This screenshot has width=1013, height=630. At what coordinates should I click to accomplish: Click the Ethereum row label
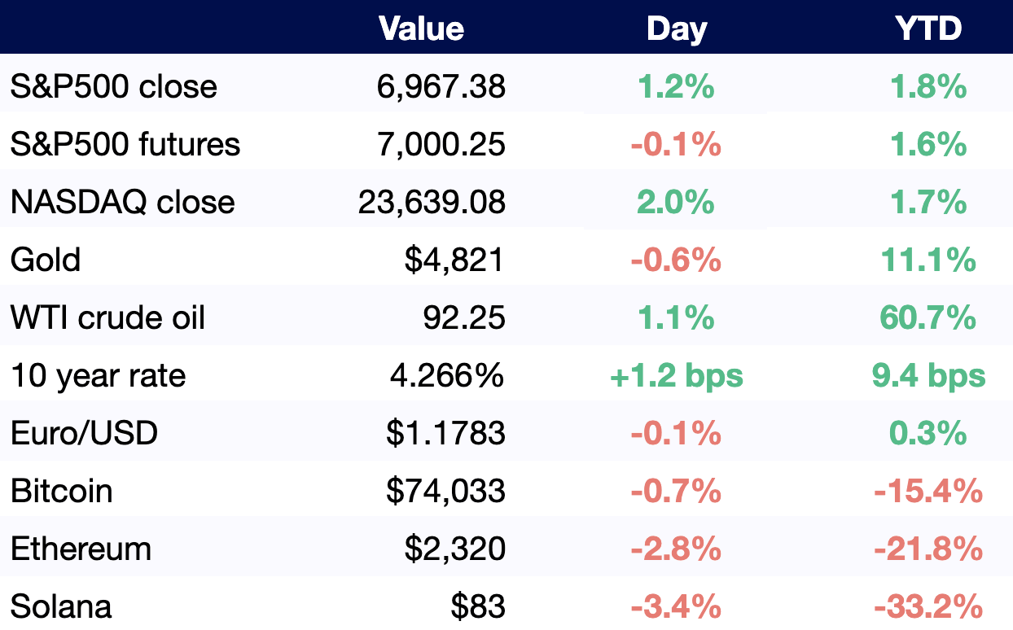click(81, 549)
